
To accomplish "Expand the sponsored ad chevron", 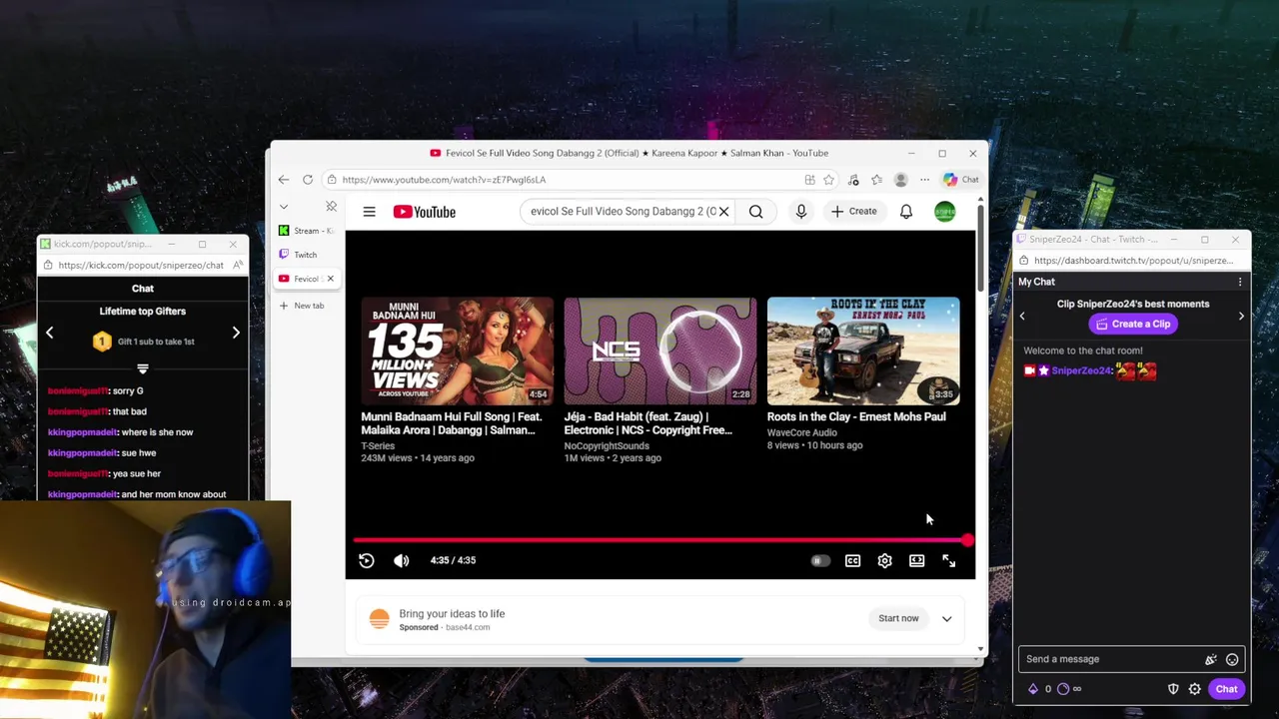I will point(946,619).
